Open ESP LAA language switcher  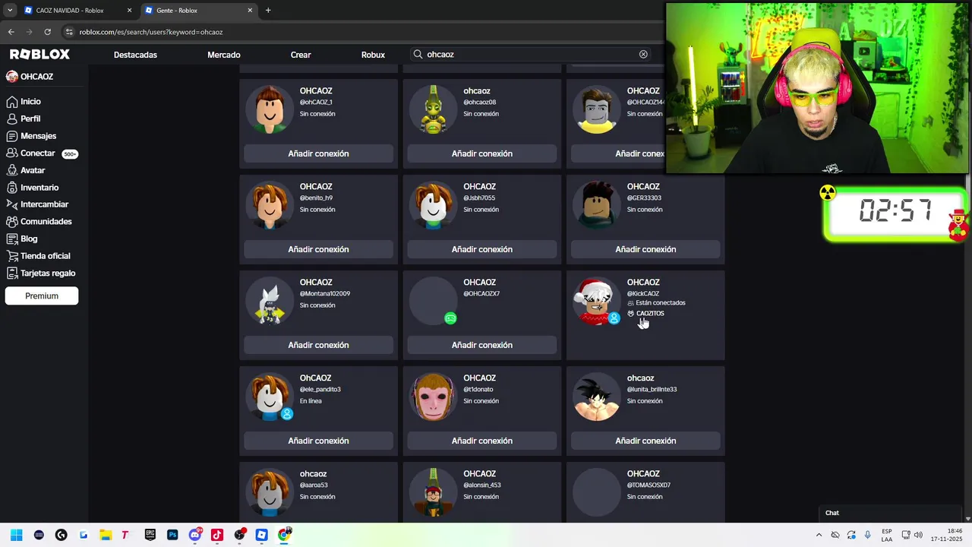(x=887, y=535)
